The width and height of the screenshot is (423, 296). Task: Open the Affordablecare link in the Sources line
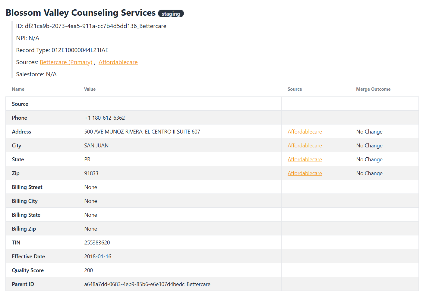[118, 62]
